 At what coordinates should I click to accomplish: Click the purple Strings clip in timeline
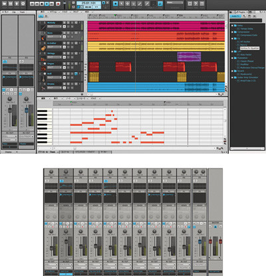pyautogui.click(x=189, y=56)
